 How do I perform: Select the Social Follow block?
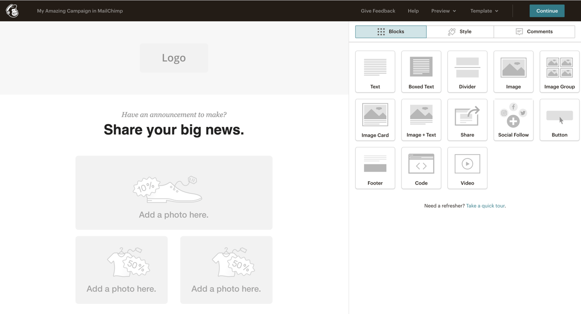pyautogui.click(x=513, y=120)
